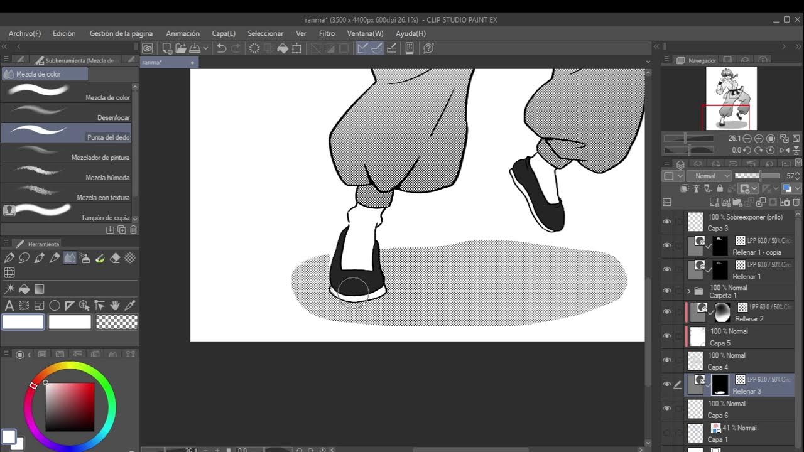
Task: Select the Text tool
Action: [x=9, y=306]
